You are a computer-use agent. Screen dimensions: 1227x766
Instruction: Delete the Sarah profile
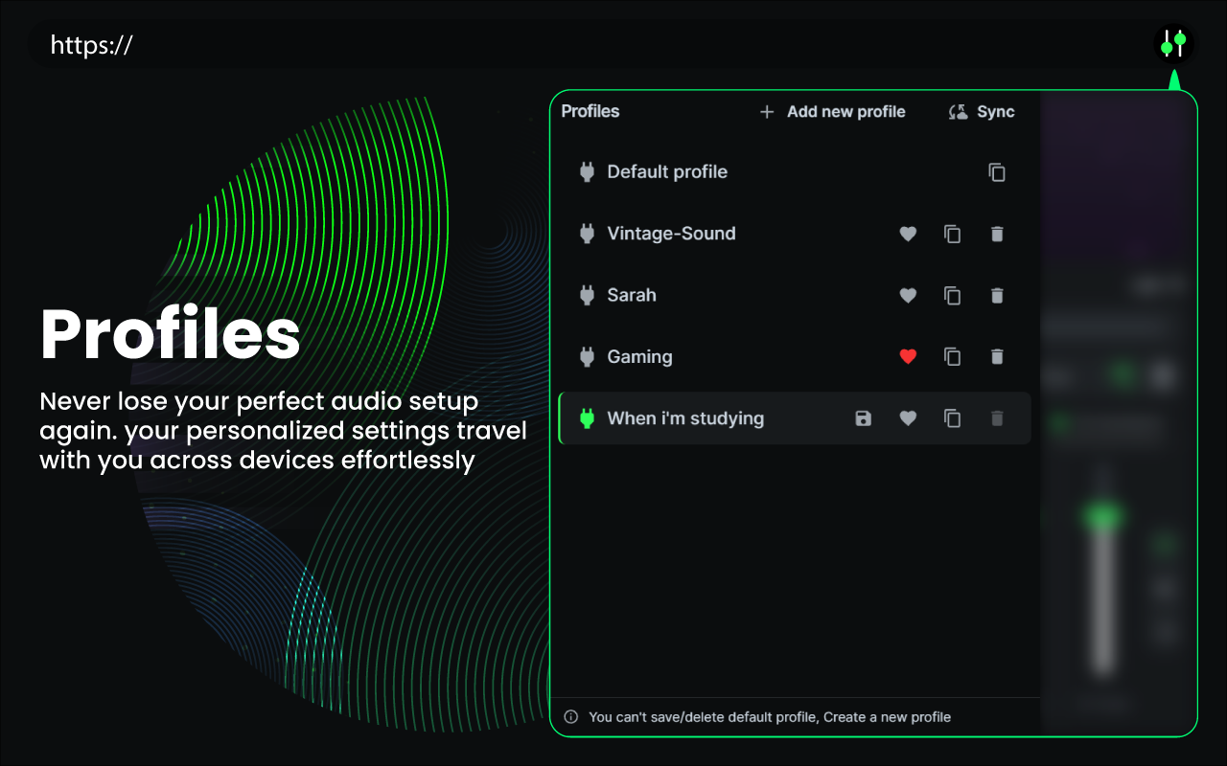[997, 295]
